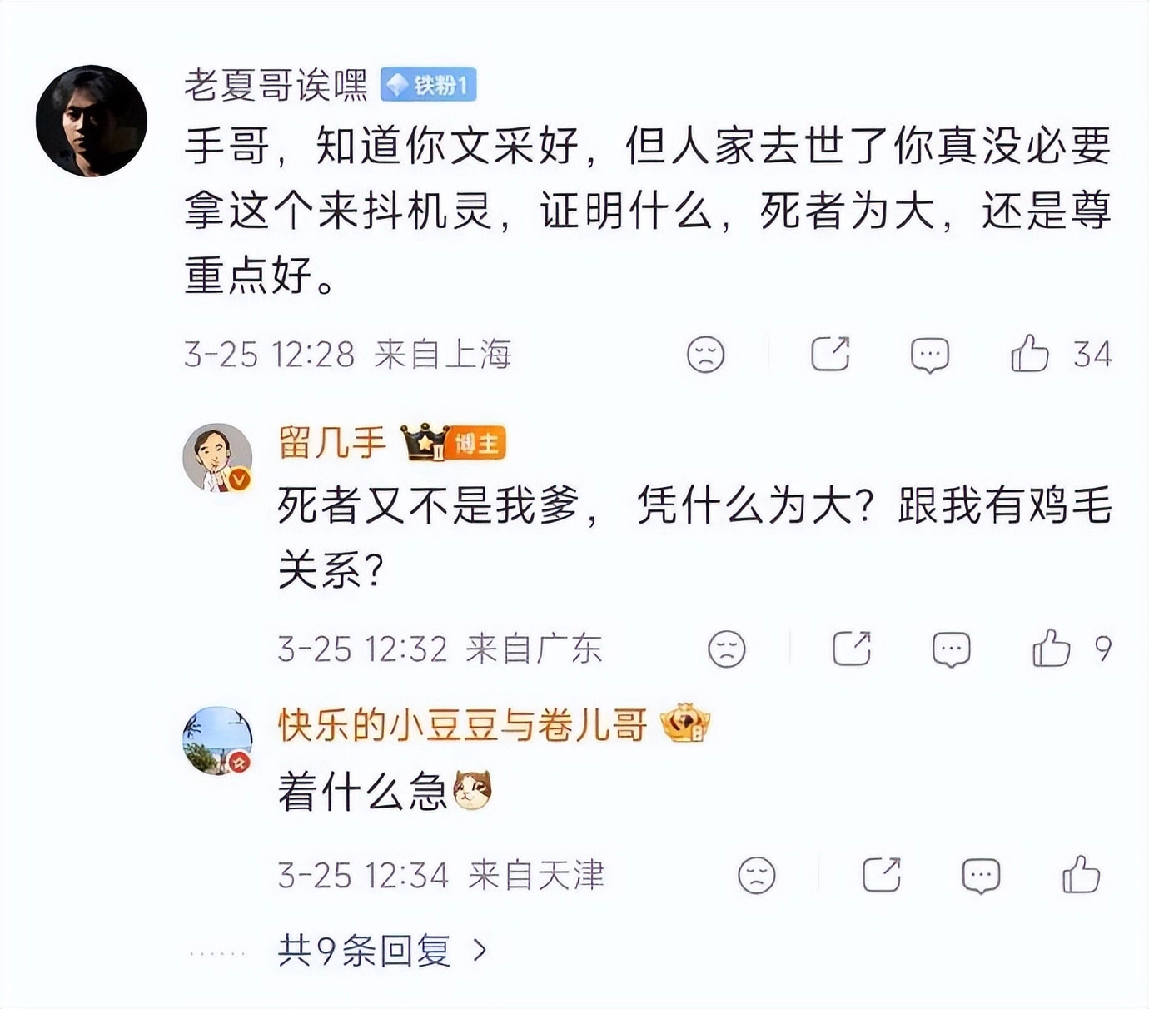Open the share icon under the first comment
Screen dimensions: 1149x1009
click(x=831, y=352)
